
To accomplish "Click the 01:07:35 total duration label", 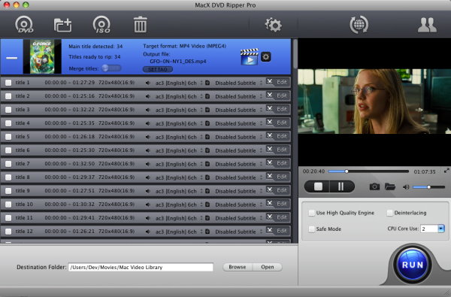I will tap(425, 172).
